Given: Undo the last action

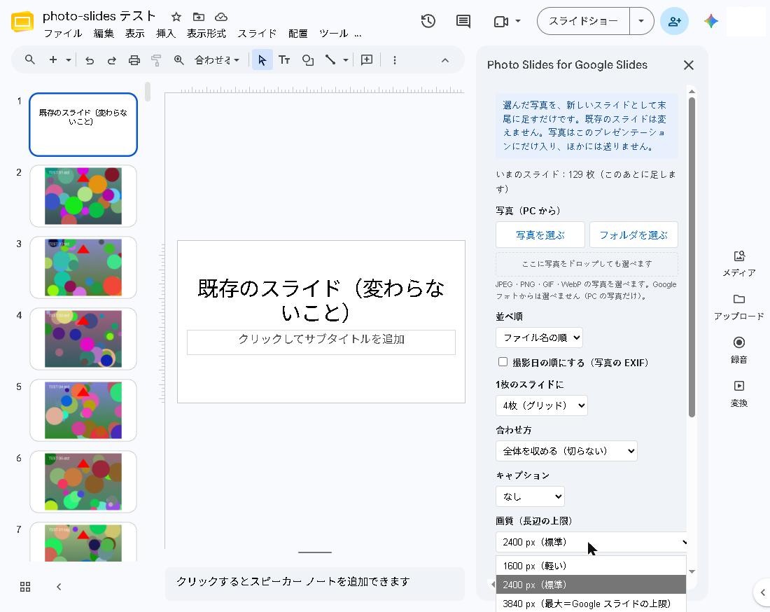Looking at the screenshot, I should (x=90, y=60).
